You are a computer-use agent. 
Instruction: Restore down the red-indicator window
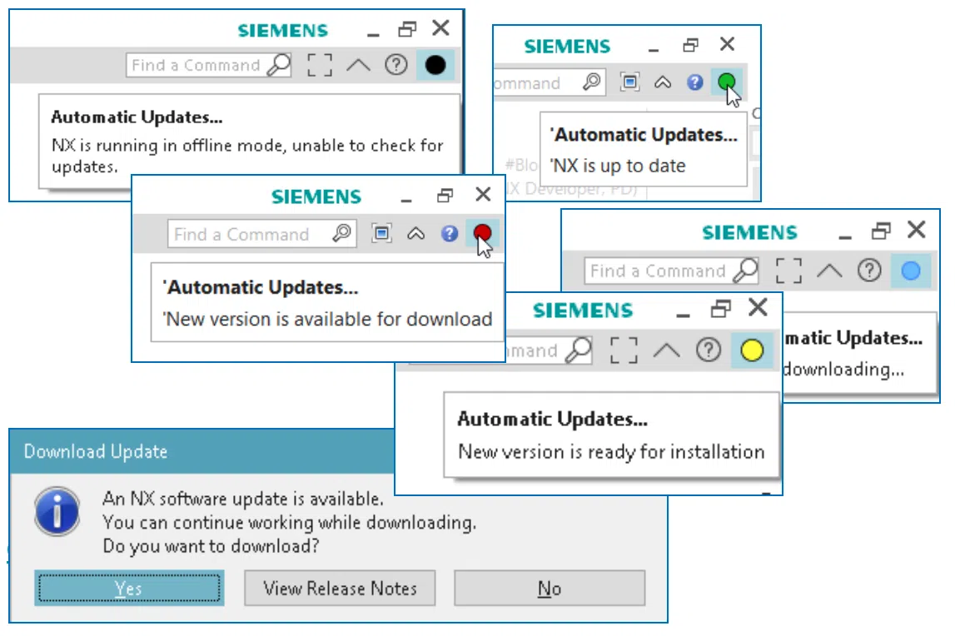tap(445, 195)
